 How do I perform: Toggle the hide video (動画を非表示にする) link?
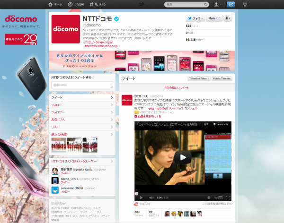(x=148, y=117)
